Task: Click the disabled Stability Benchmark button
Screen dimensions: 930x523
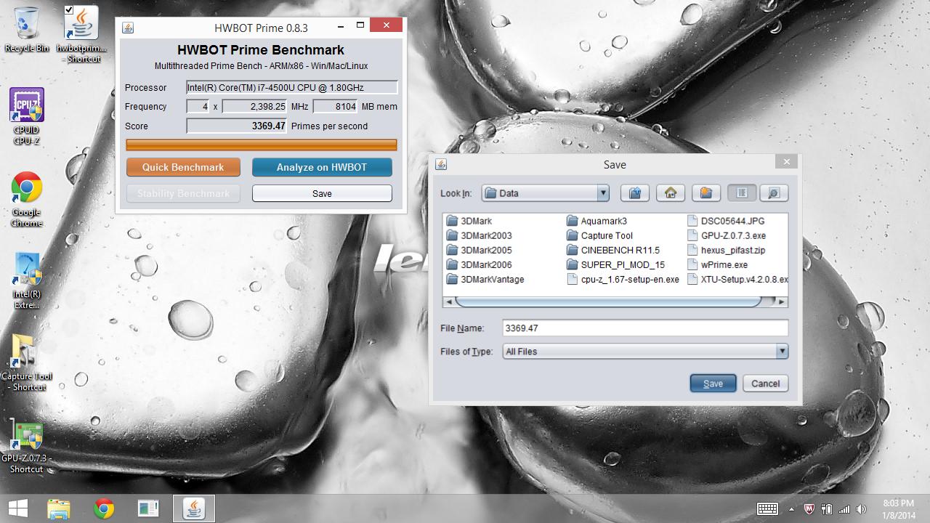Action: [183, 194]
